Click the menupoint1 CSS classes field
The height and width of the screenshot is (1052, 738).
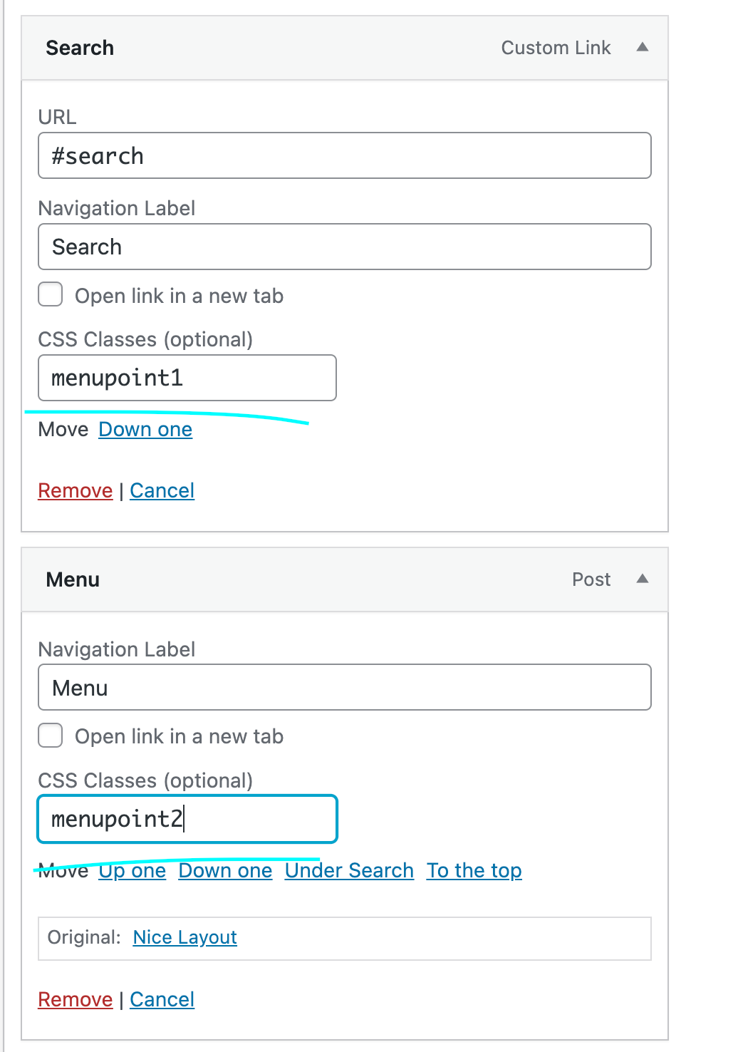click(187, 378)
